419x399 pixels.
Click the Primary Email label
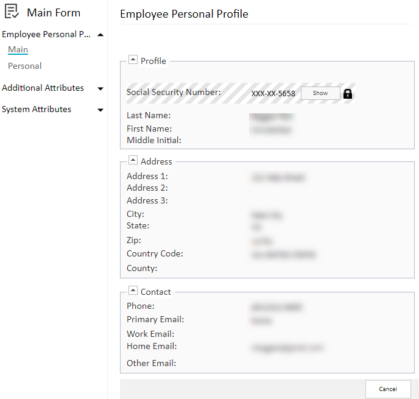coord(155,319)
